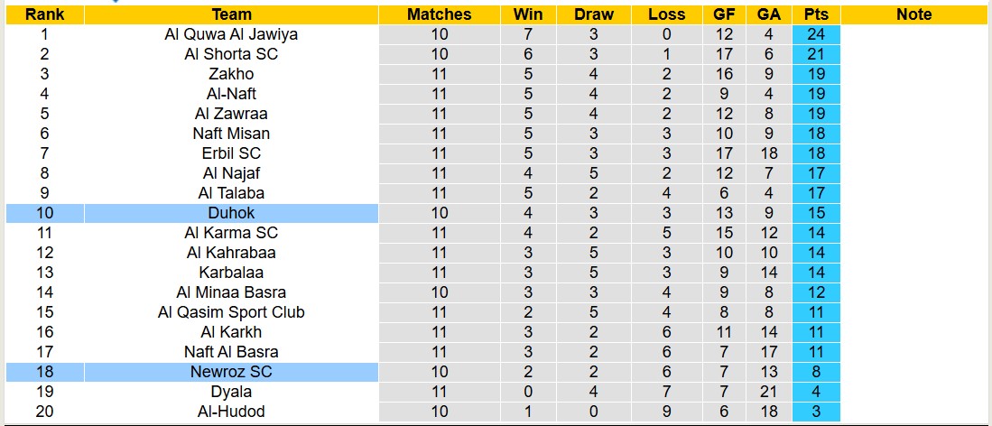992x426 pixels.
Task: Click Dyala's points cell
Action: click(816, 392)
